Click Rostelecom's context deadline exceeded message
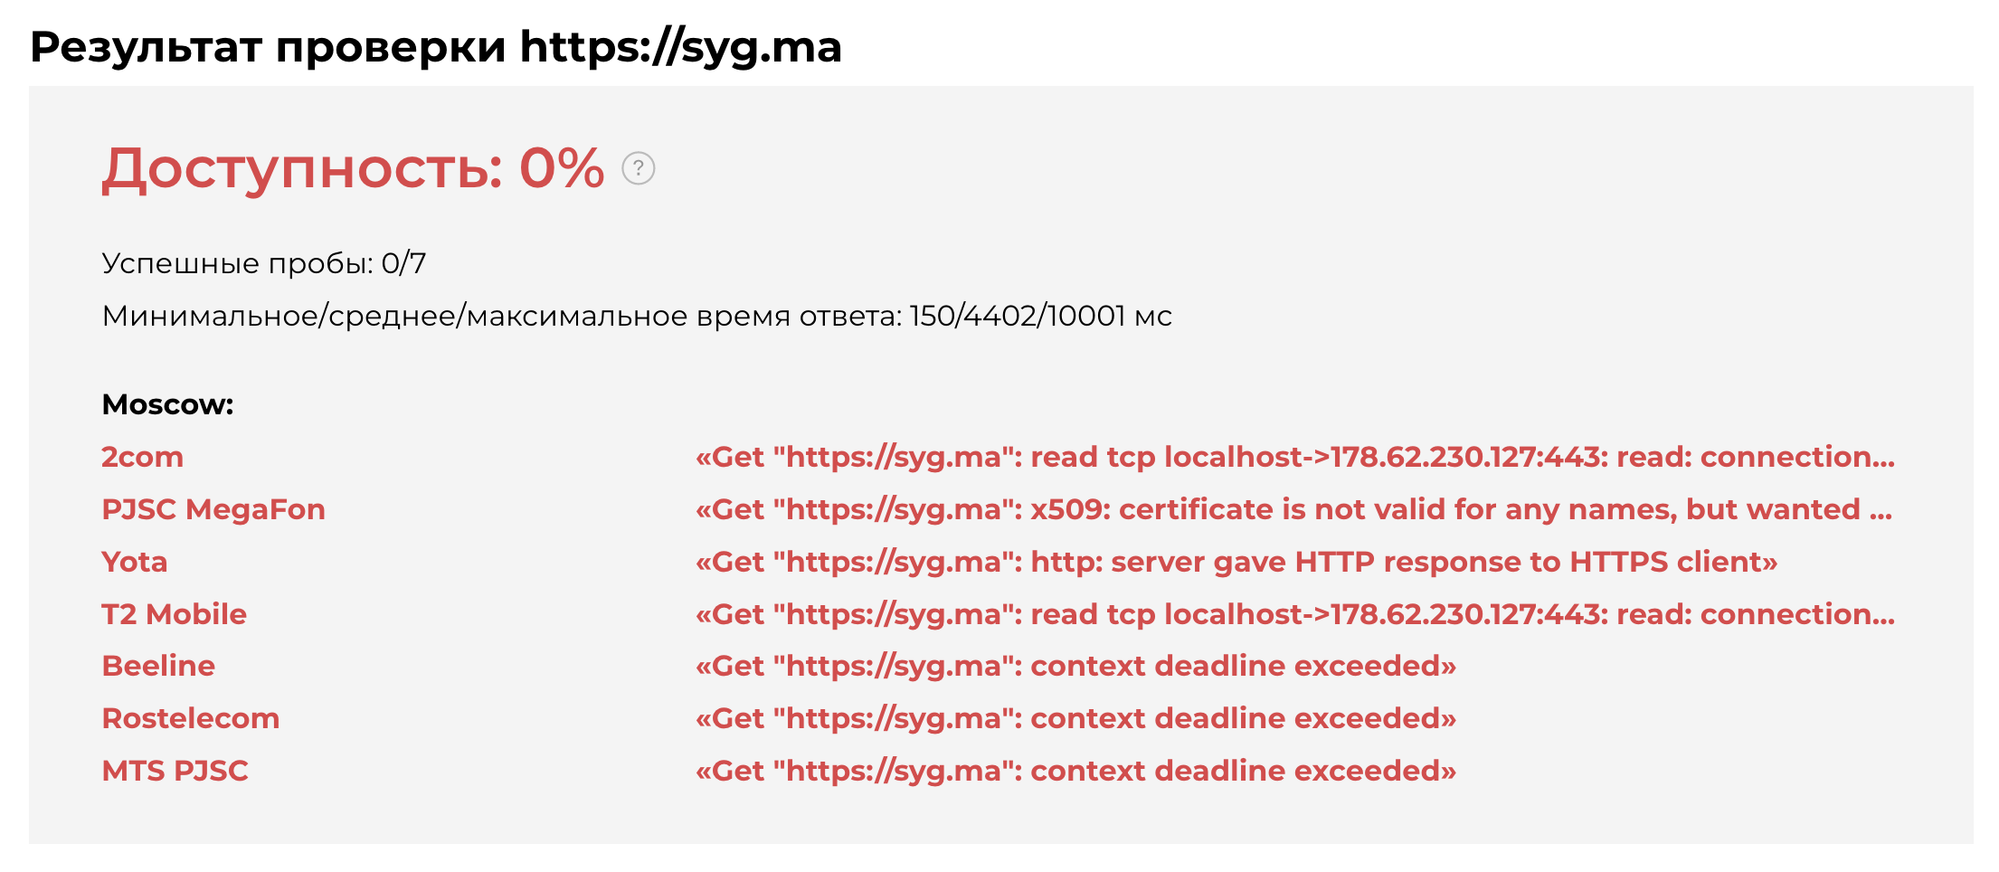 click(1075, 718)
